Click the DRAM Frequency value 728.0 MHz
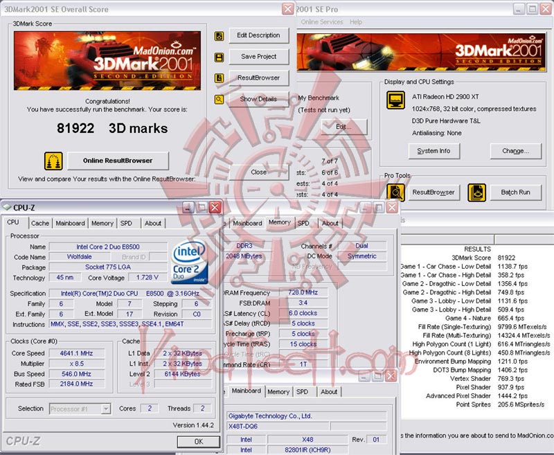 [x=303, y=292]
